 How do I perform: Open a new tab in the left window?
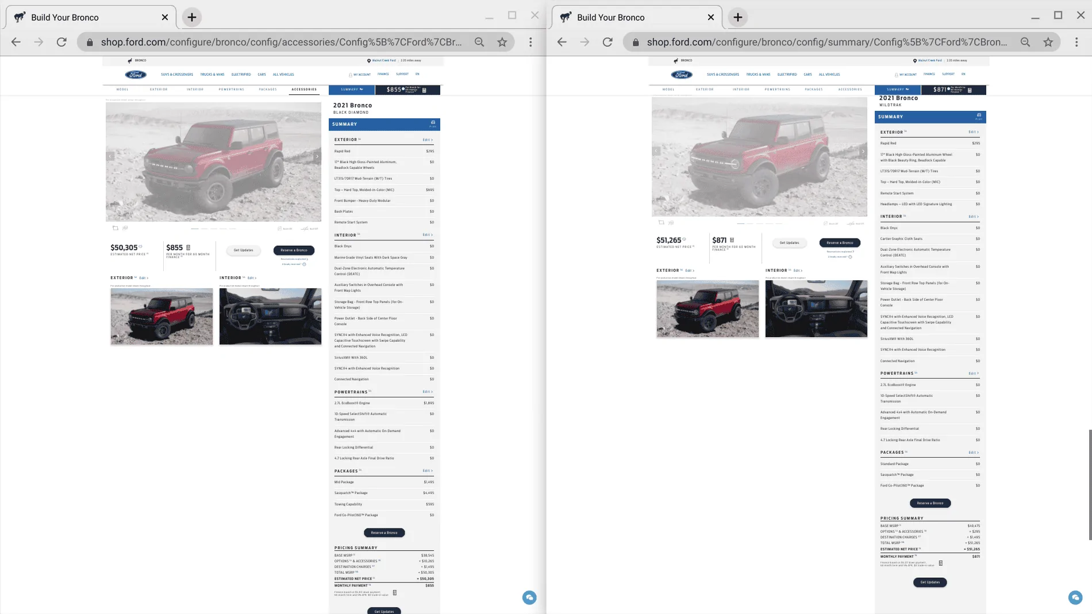coord(192,17)
